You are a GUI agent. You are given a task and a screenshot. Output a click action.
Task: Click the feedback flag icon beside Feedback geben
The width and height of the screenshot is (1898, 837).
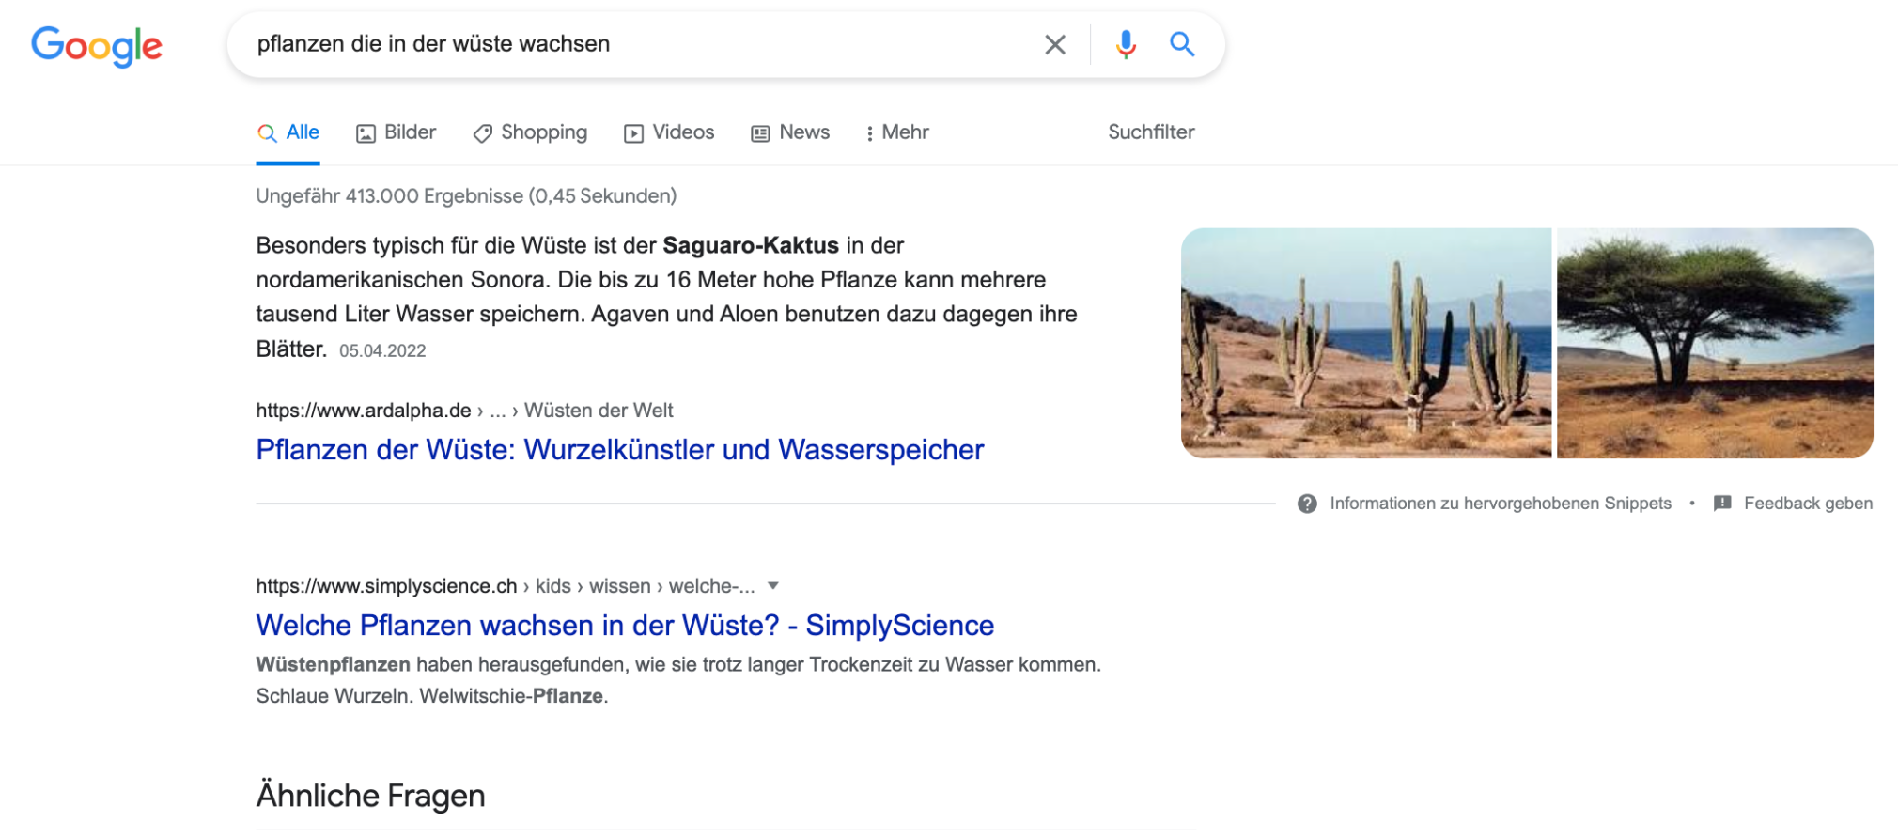1722,503
